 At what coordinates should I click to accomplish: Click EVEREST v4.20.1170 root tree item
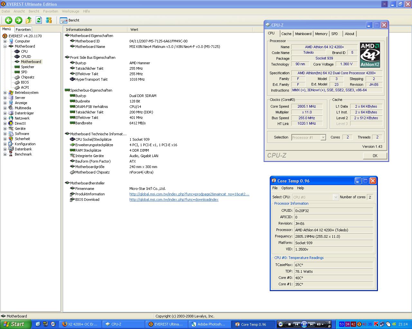[x=25, y=36]
